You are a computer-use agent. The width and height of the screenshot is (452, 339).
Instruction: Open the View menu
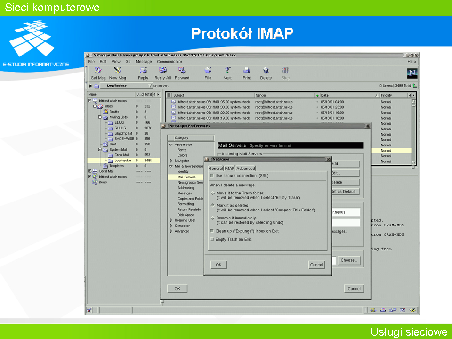click(116, 62)
